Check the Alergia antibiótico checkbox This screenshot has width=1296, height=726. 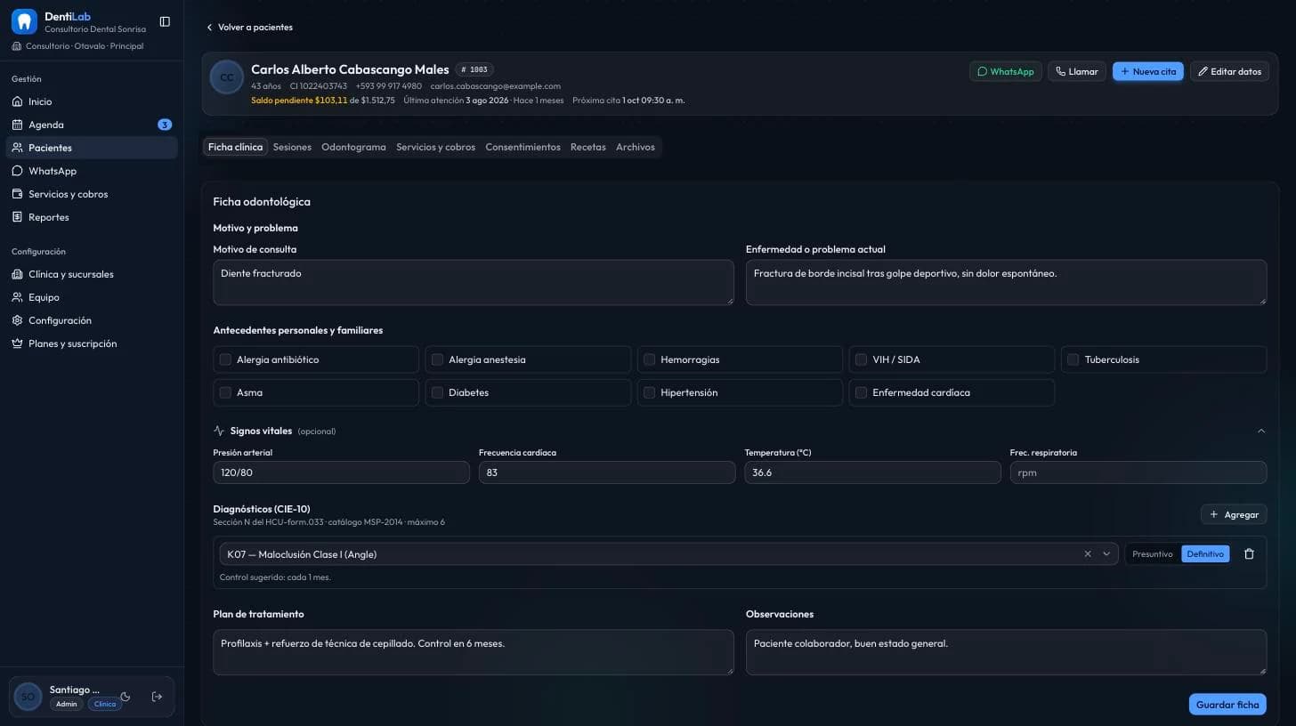(225, 359)
